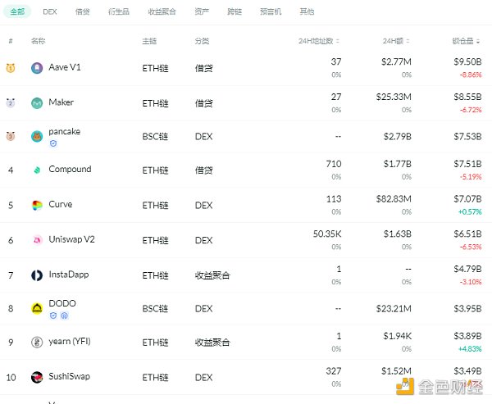Switch to the 跨链 tab

coord(235,11)
